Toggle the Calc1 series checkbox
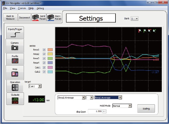Viewport: 169px width, 124px height. click(x=44, y=68)
